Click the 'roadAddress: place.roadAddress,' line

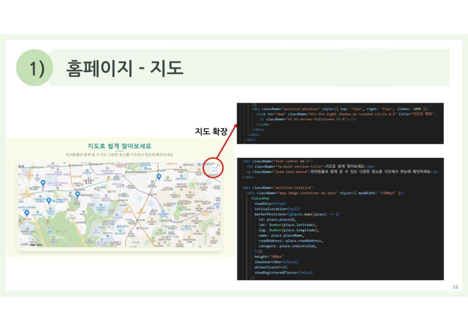click(291, 241)
